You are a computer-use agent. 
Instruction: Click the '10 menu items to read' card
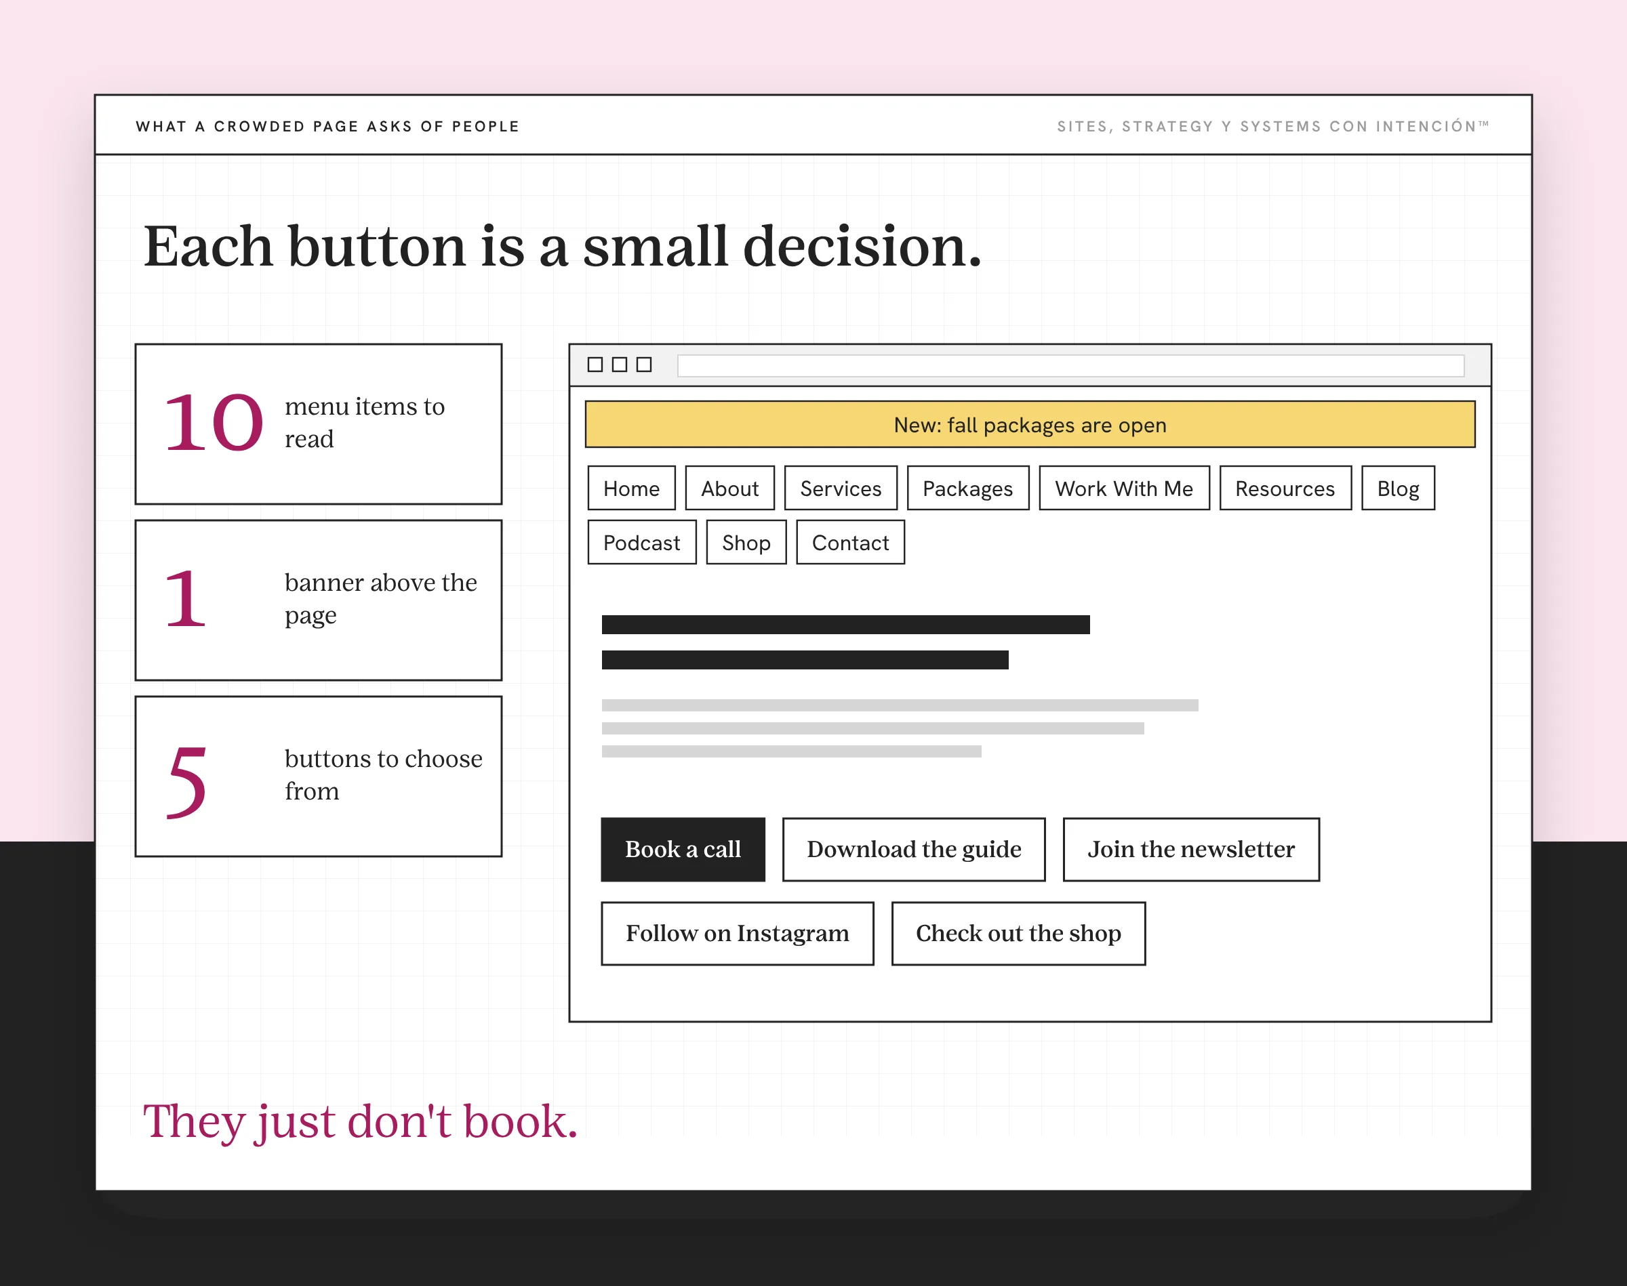[x=319, y=424]
